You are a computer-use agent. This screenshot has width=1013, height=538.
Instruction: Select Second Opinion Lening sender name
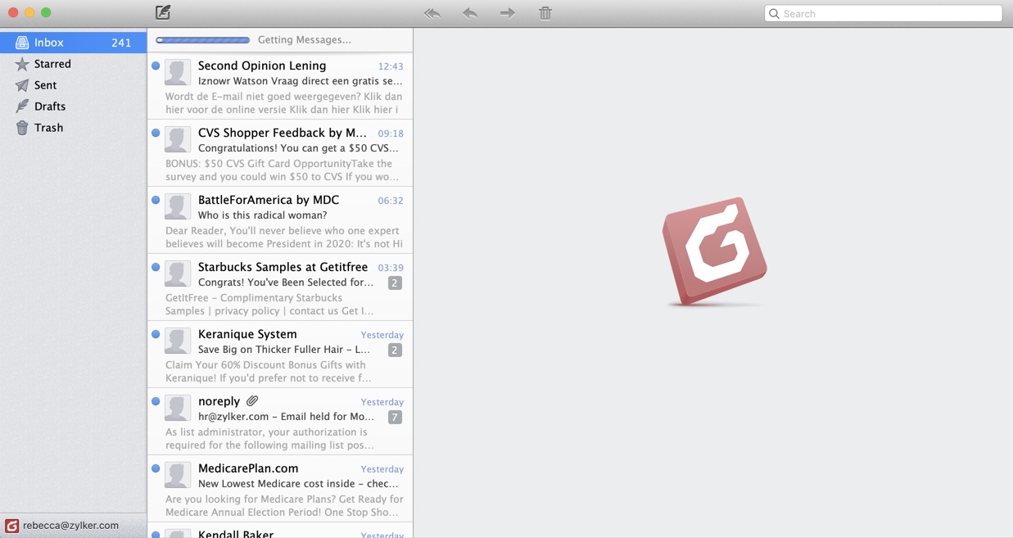(262, 66)
